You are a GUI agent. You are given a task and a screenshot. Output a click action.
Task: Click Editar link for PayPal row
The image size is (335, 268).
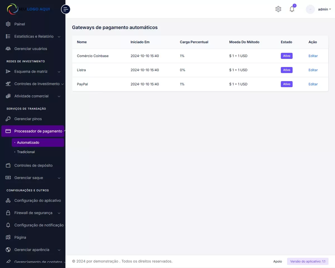[313, 84]
